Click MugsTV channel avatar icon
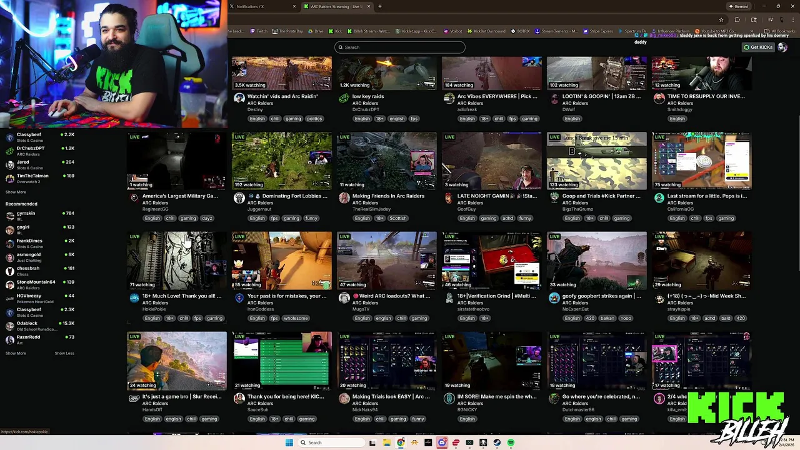The image size is (800, 450). 344,298
